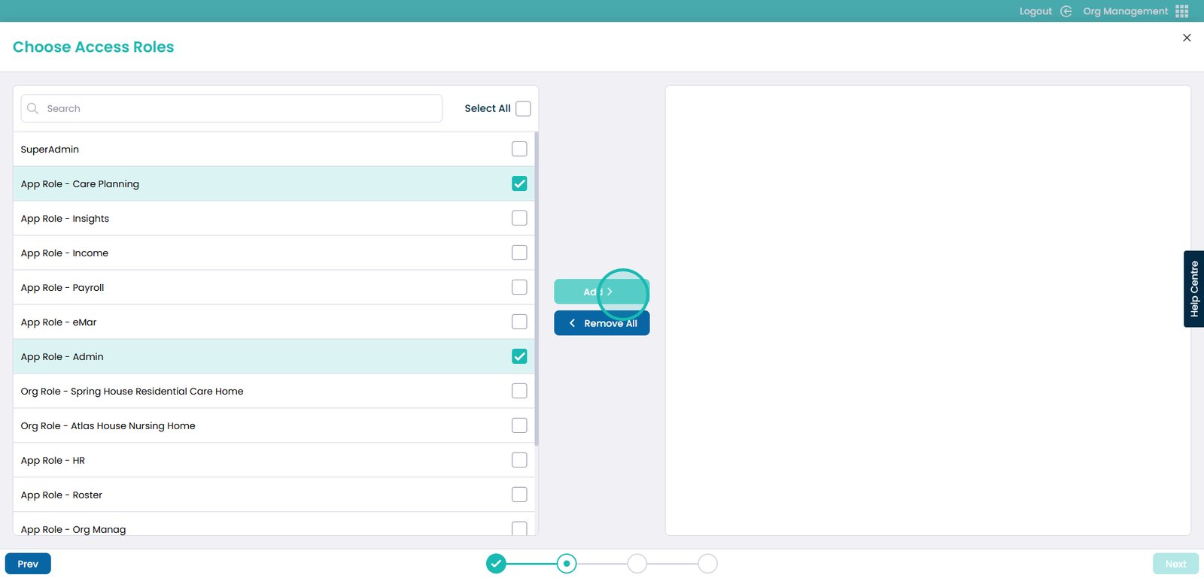This screenshot has width=1204, height=578.
Task: Jump to the third step circle
Action: pyautogui.click(x=637, y=563)
